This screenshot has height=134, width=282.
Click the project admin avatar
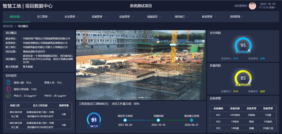tap(252, 6)
